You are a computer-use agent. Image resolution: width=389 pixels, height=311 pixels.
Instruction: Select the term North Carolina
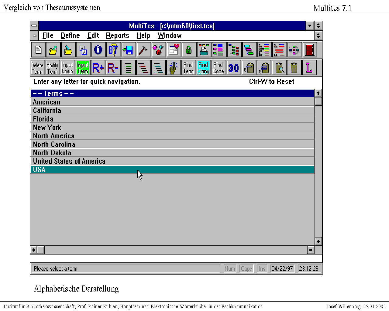click(x=54, y=144)
